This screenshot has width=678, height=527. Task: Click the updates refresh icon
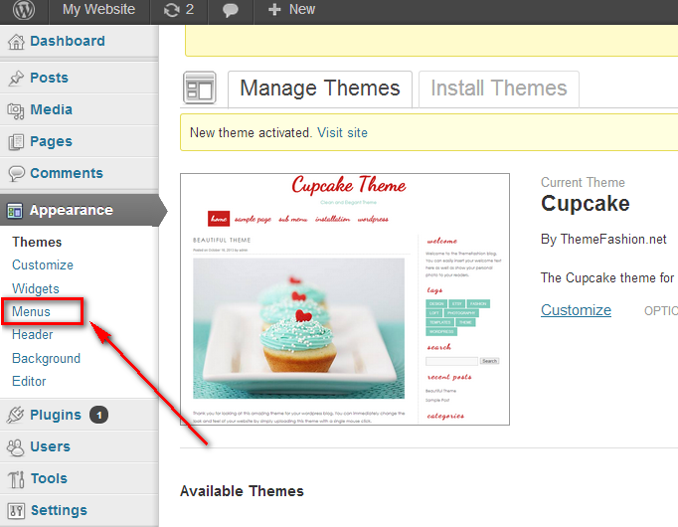pos(171,10)
